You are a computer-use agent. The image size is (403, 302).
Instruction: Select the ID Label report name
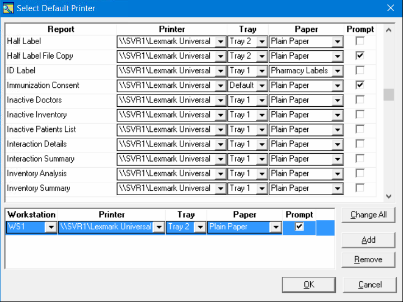click(21, 70)
